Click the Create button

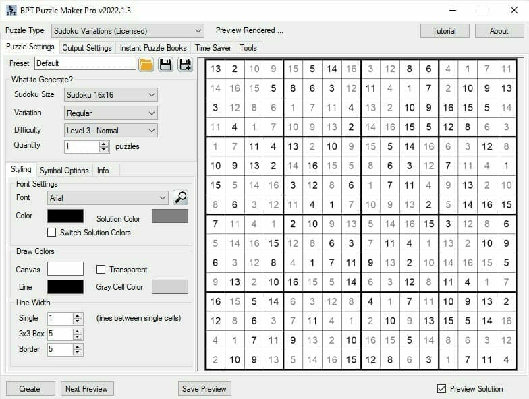tap(30, 388)
